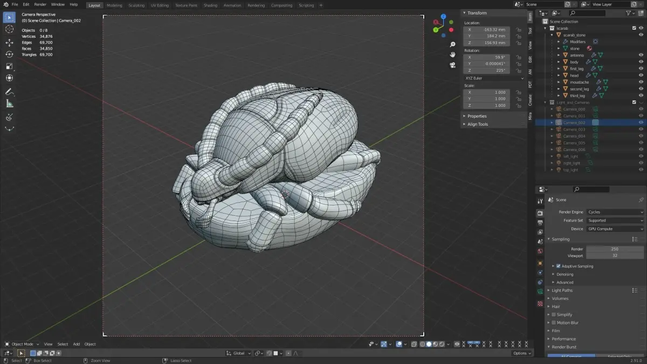Open the Render Engine dropdown
This screenshot has width=647, height=364.
[615, 212]
